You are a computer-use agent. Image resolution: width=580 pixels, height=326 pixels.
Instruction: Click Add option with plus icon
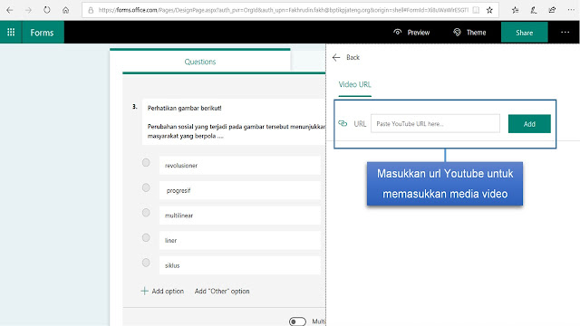(x=162, y=292)
